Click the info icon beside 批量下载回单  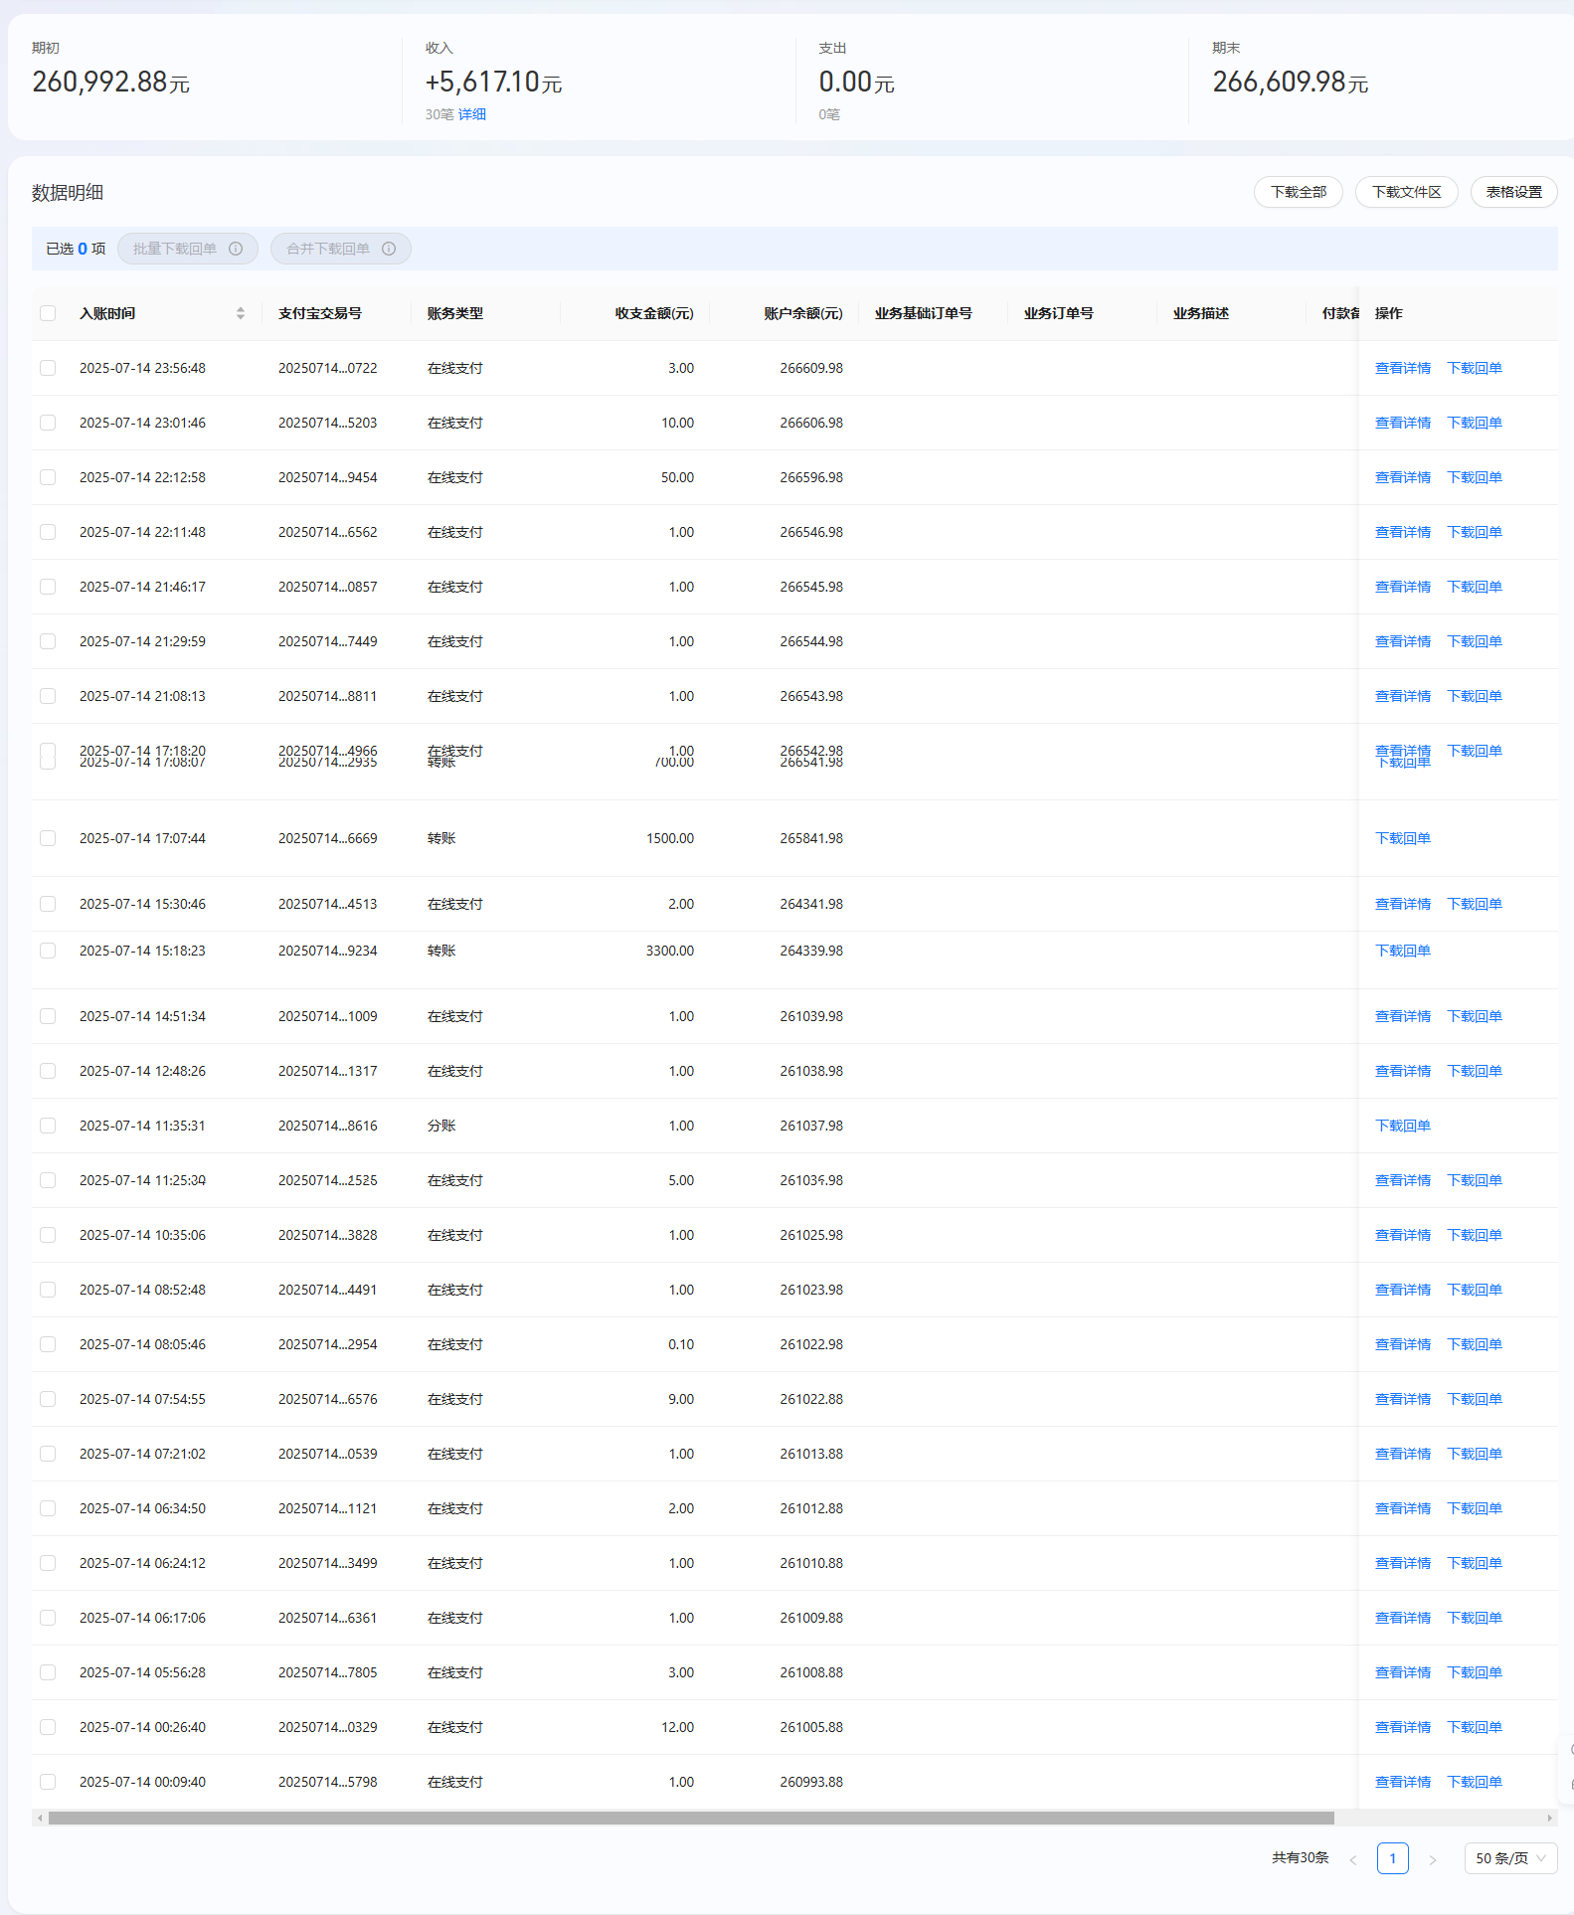coord(236,249)
